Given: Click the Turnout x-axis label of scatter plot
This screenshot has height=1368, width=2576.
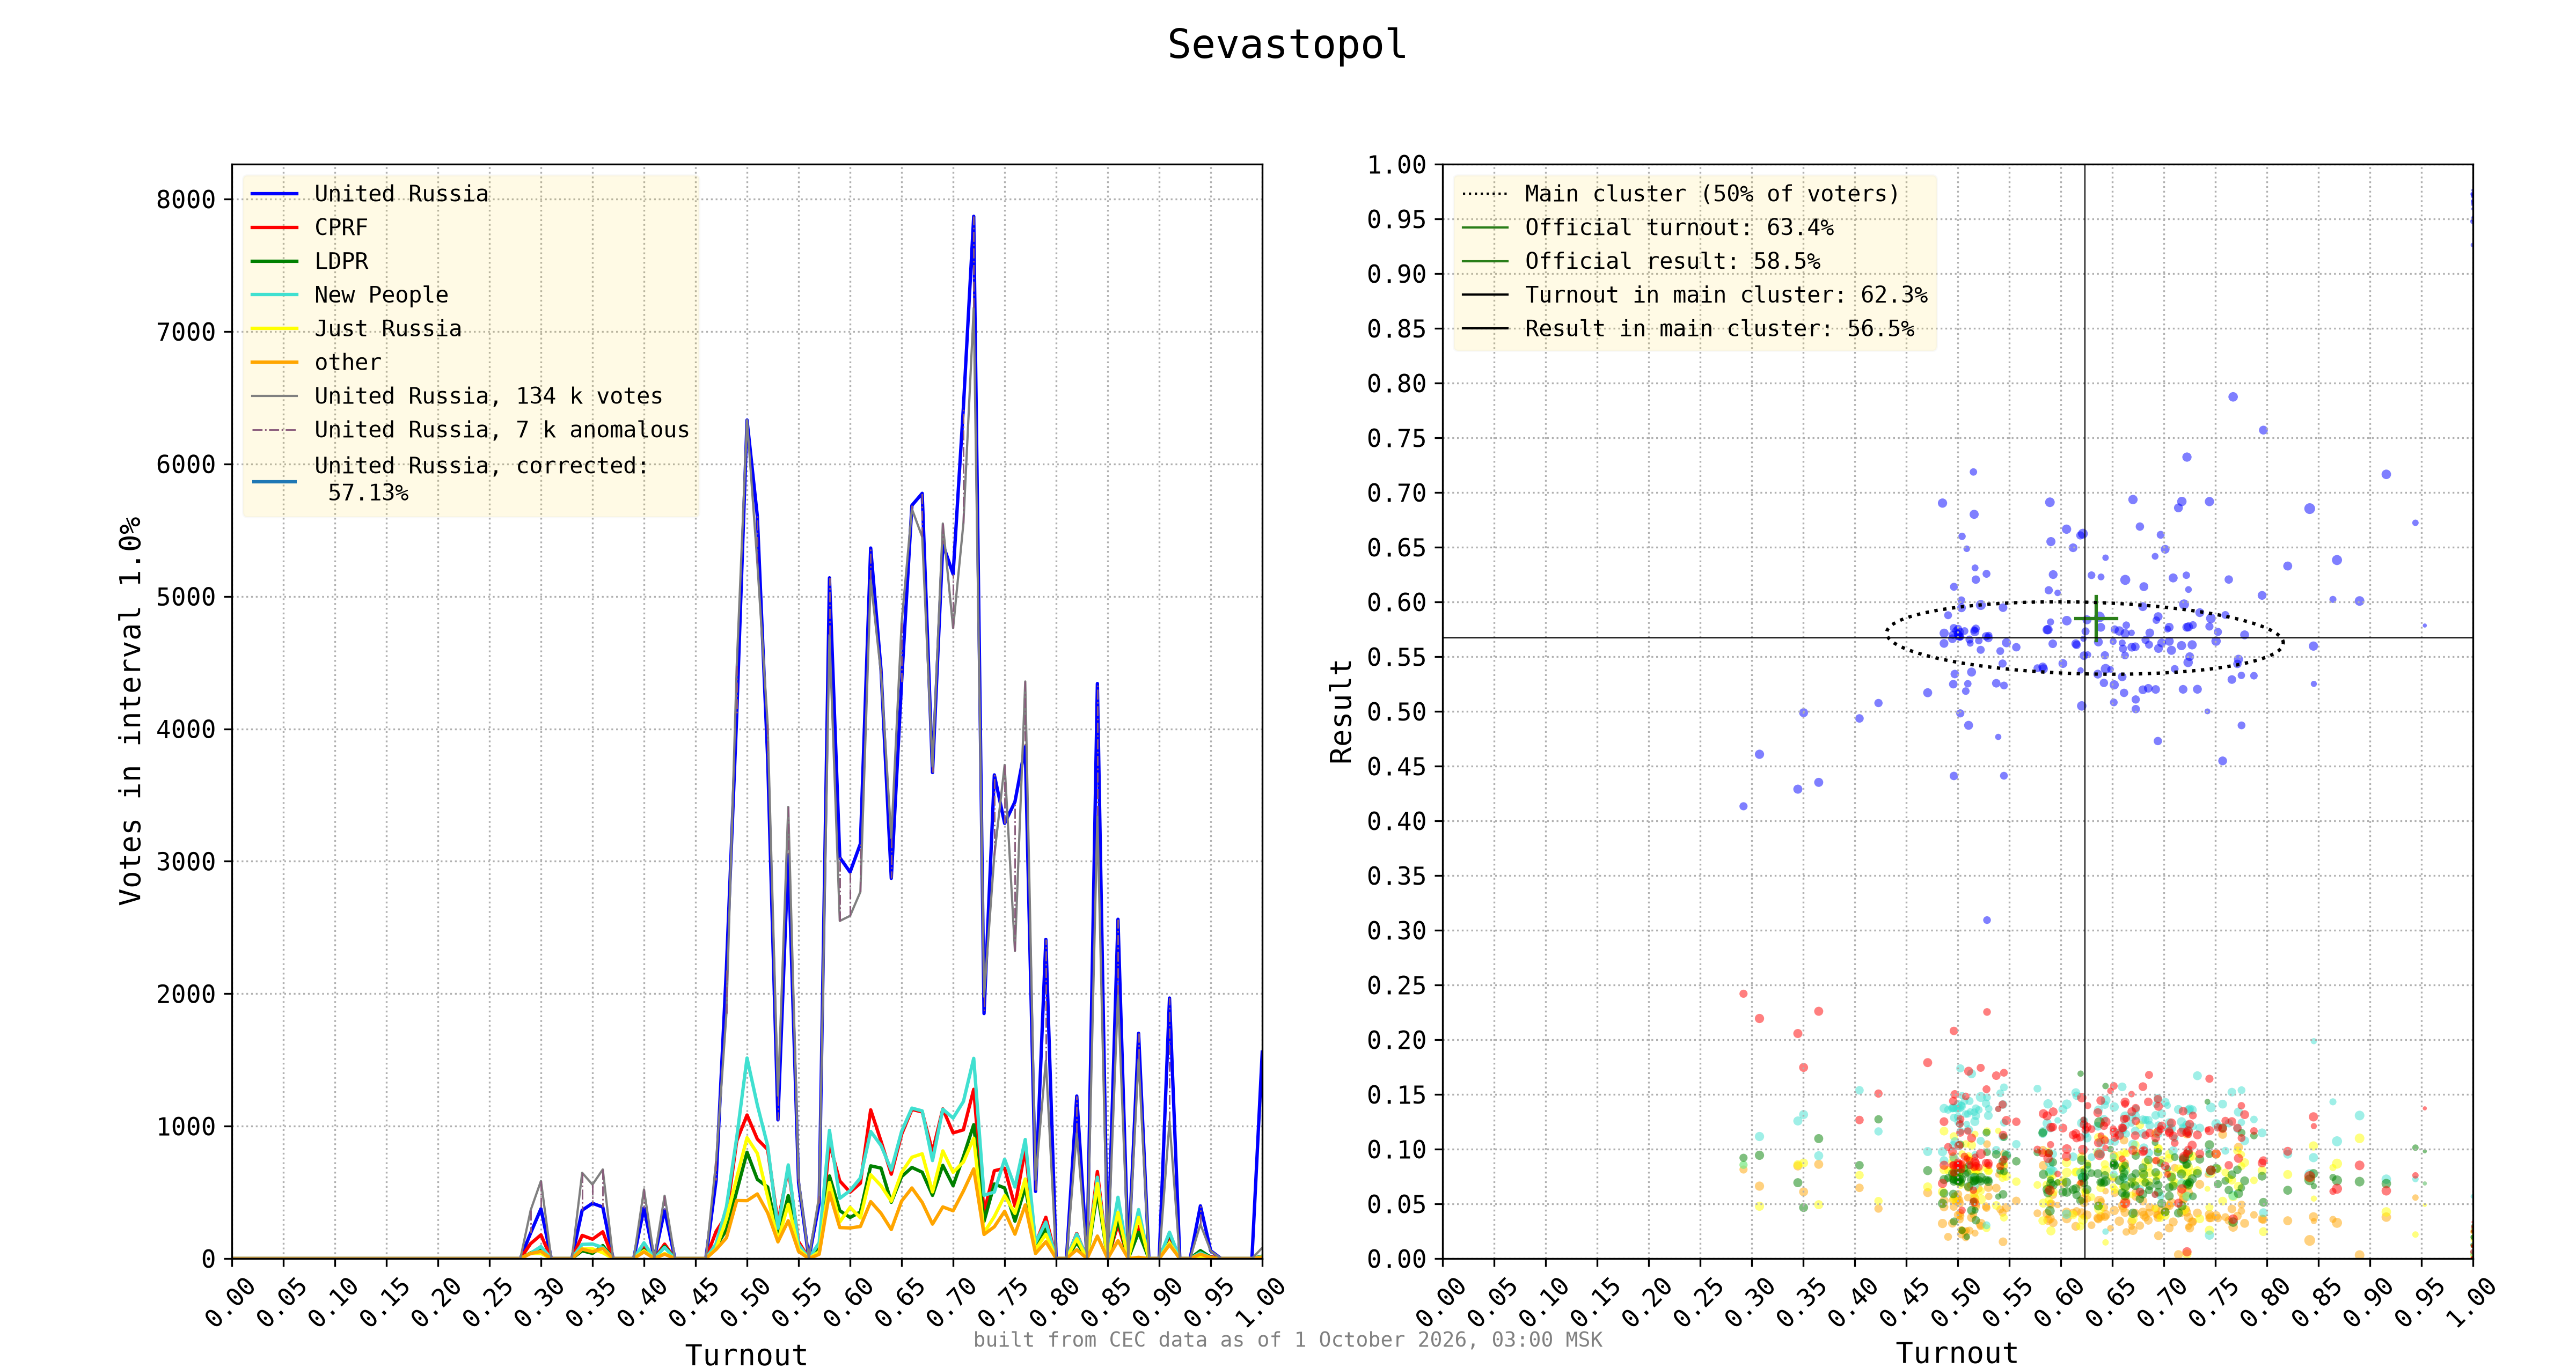Looking at the screenshot, I should point(1957,1353).
